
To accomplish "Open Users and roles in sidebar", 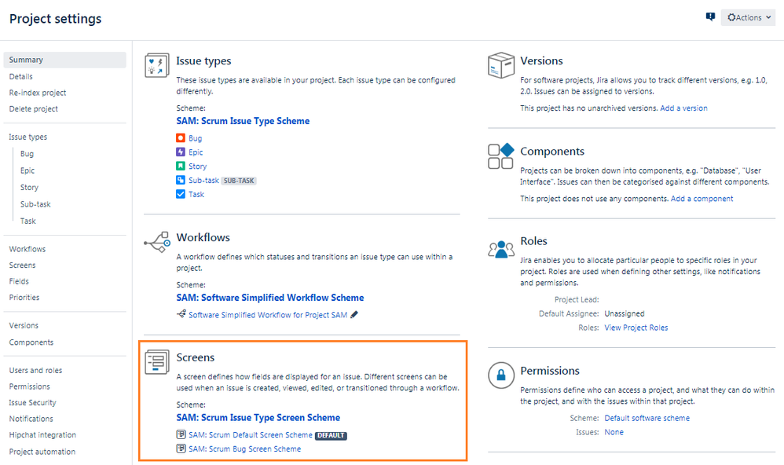I will (x=35, y=370).
